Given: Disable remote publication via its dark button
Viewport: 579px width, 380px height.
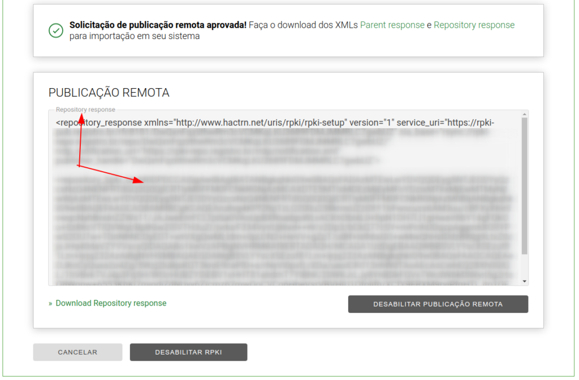Looking at the screenshot, I should (x=438, y=304).
